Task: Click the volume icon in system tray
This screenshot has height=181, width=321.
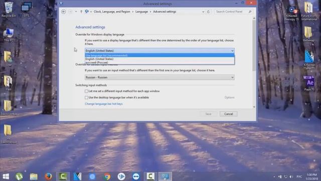Action: coord(291,176)
